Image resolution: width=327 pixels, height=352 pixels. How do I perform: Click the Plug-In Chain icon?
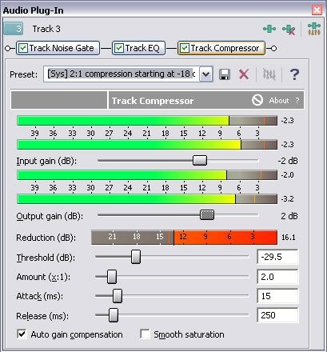coord(269,29)
